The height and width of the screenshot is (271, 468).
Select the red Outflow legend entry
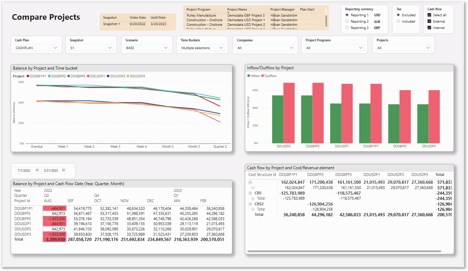(269, 76)
